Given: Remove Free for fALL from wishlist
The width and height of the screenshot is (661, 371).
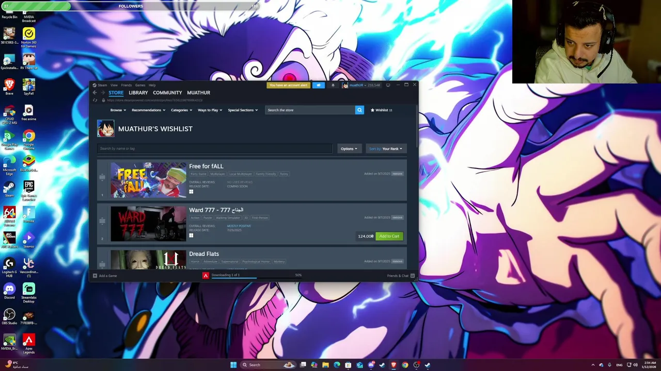Looking at the screenshot, I should coord(397,174).
